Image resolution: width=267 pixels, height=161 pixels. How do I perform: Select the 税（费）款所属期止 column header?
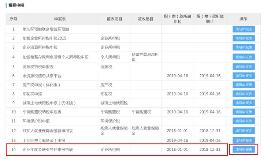pyautogui.click(x=210, y=19)
